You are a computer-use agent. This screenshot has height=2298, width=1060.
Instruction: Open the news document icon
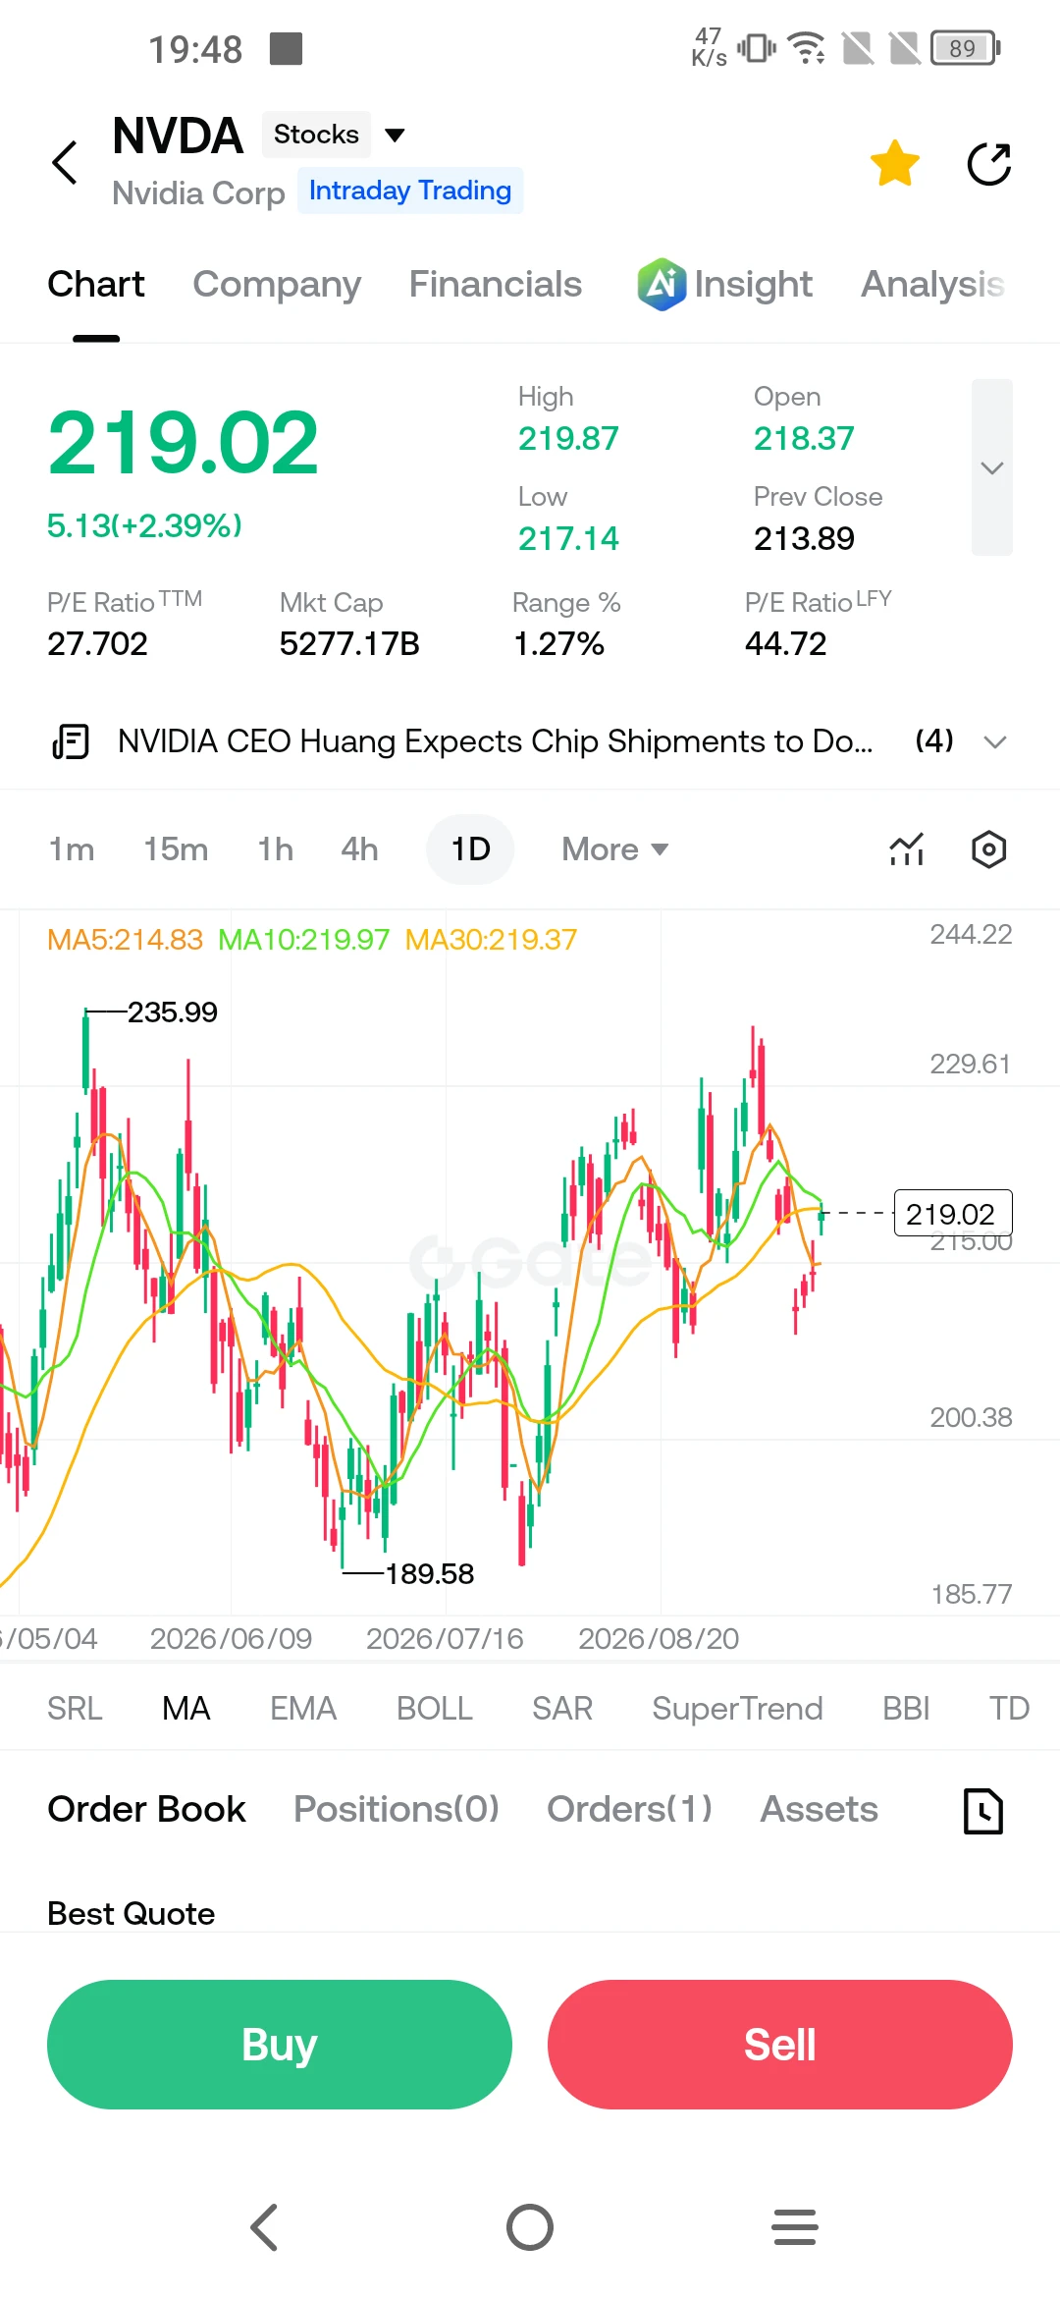[71, 741]
